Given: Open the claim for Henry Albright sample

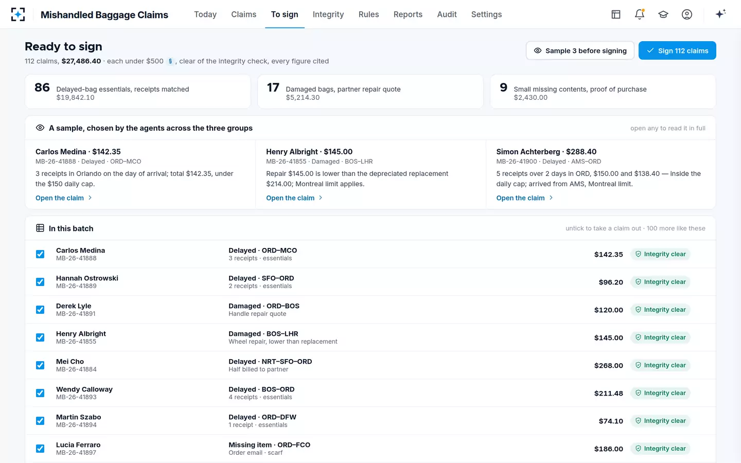Looking at the screenshot, I should [294, 198].
